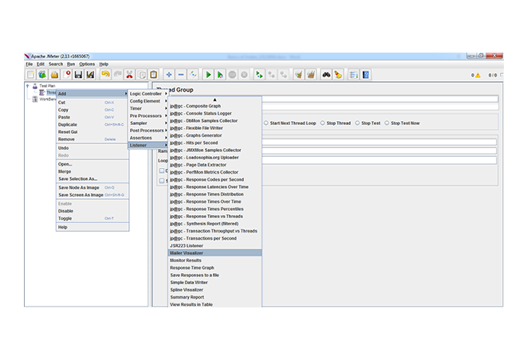Open the Help menu in menu bar
527x360 pixels.
[104, 65]
